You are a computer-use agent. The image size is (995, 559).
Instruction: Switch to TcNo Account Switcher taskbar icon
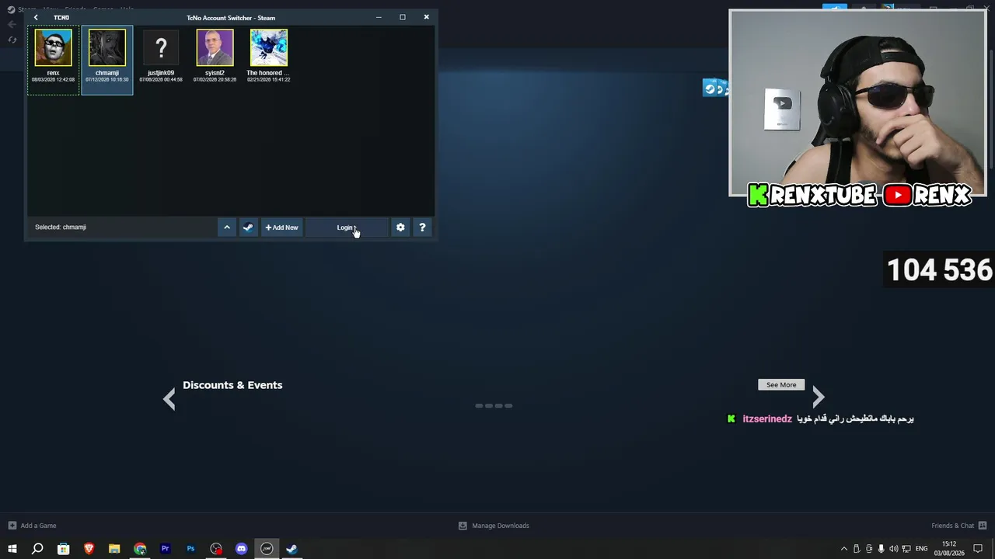[267, 549]
